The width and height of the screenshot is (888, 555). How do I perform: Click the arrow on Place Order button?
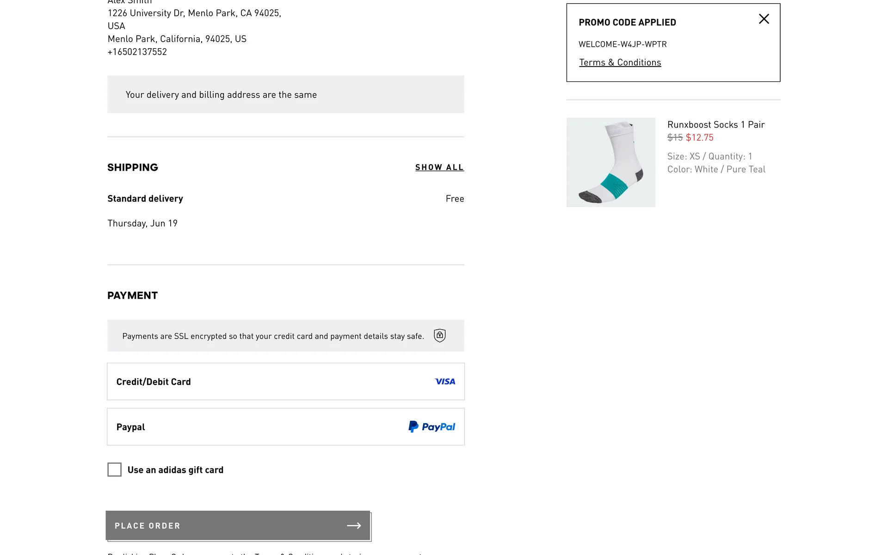[354, 525]
